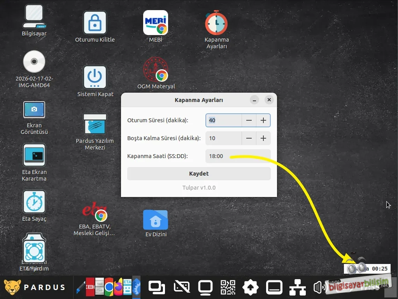Screen dimensions: 398x299
Task: Open the Pardus Yazılım Merkezi icon
Action: (95, 125)
